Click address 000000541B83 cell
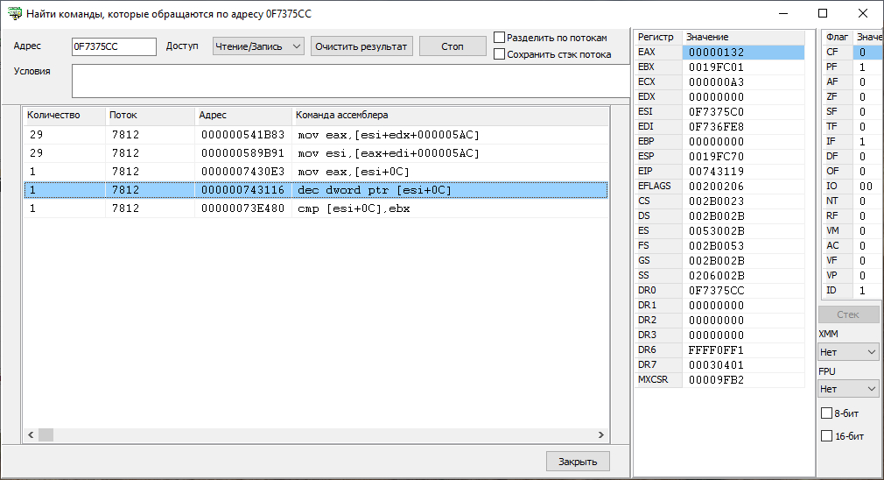 (243, 135)
